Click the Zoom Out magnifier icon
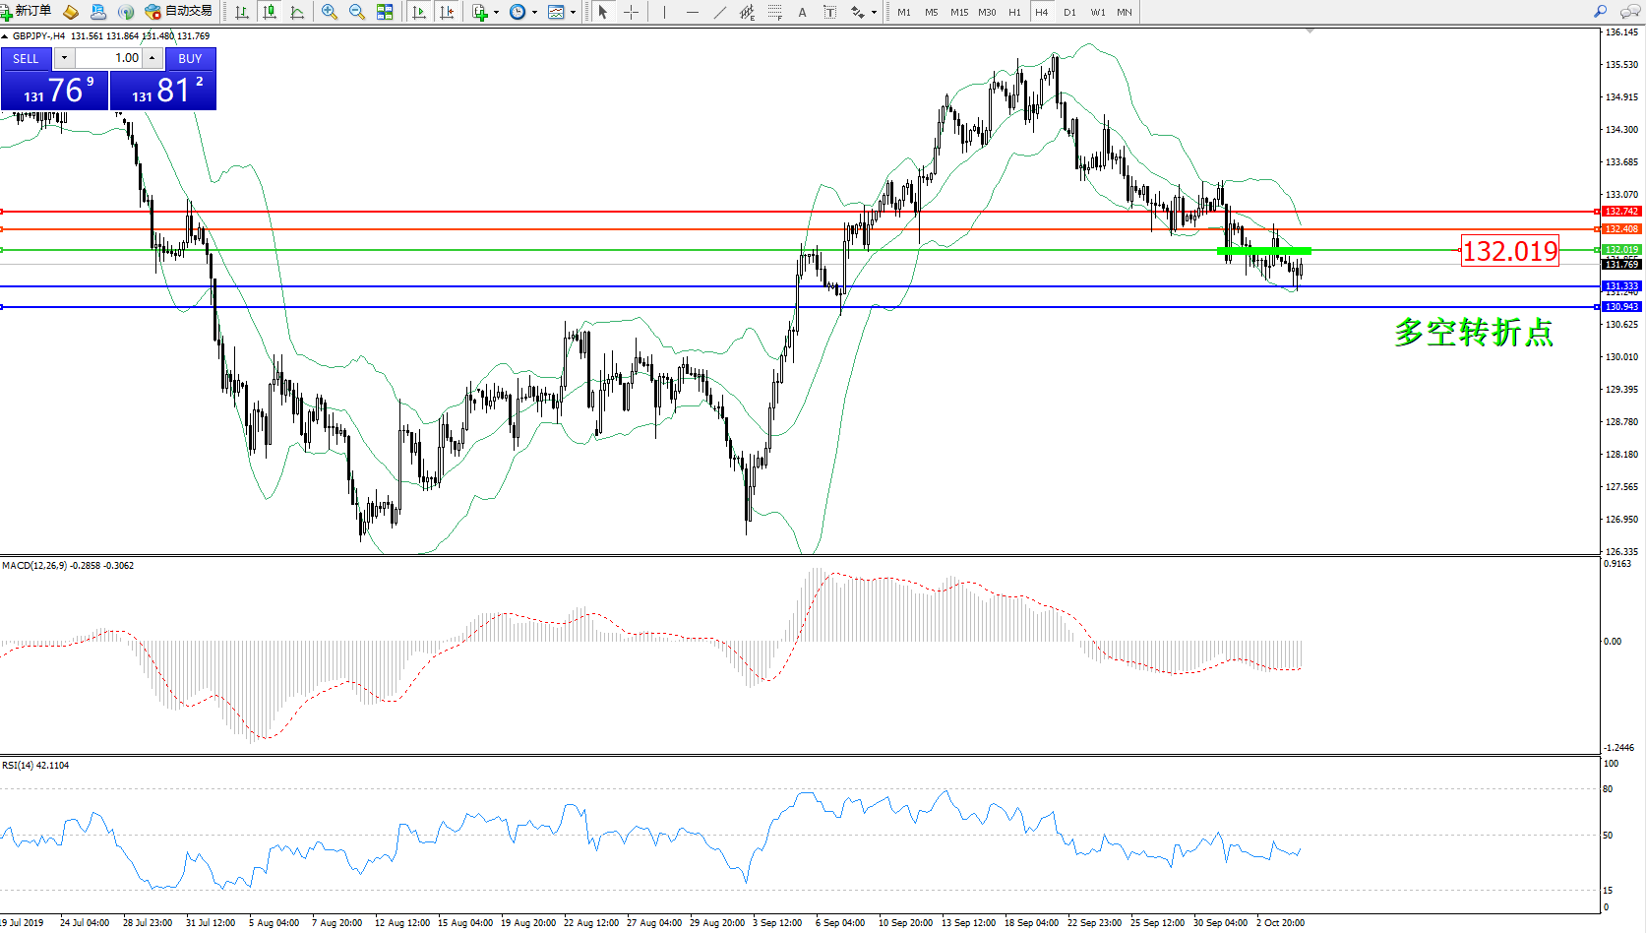This screenshot has height=933, width=1646. point(357,12)
